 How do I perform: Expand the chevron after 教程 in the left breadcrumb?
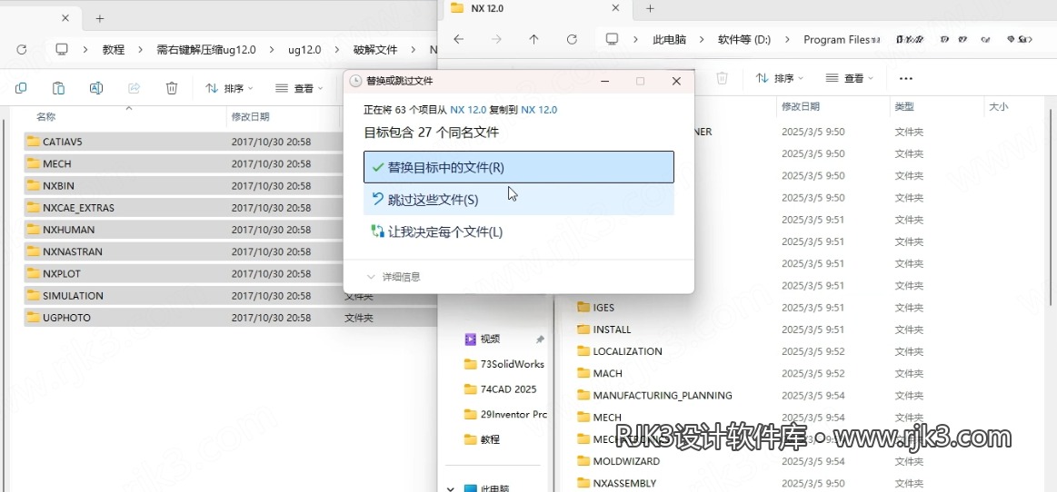[x=141, y=49]
